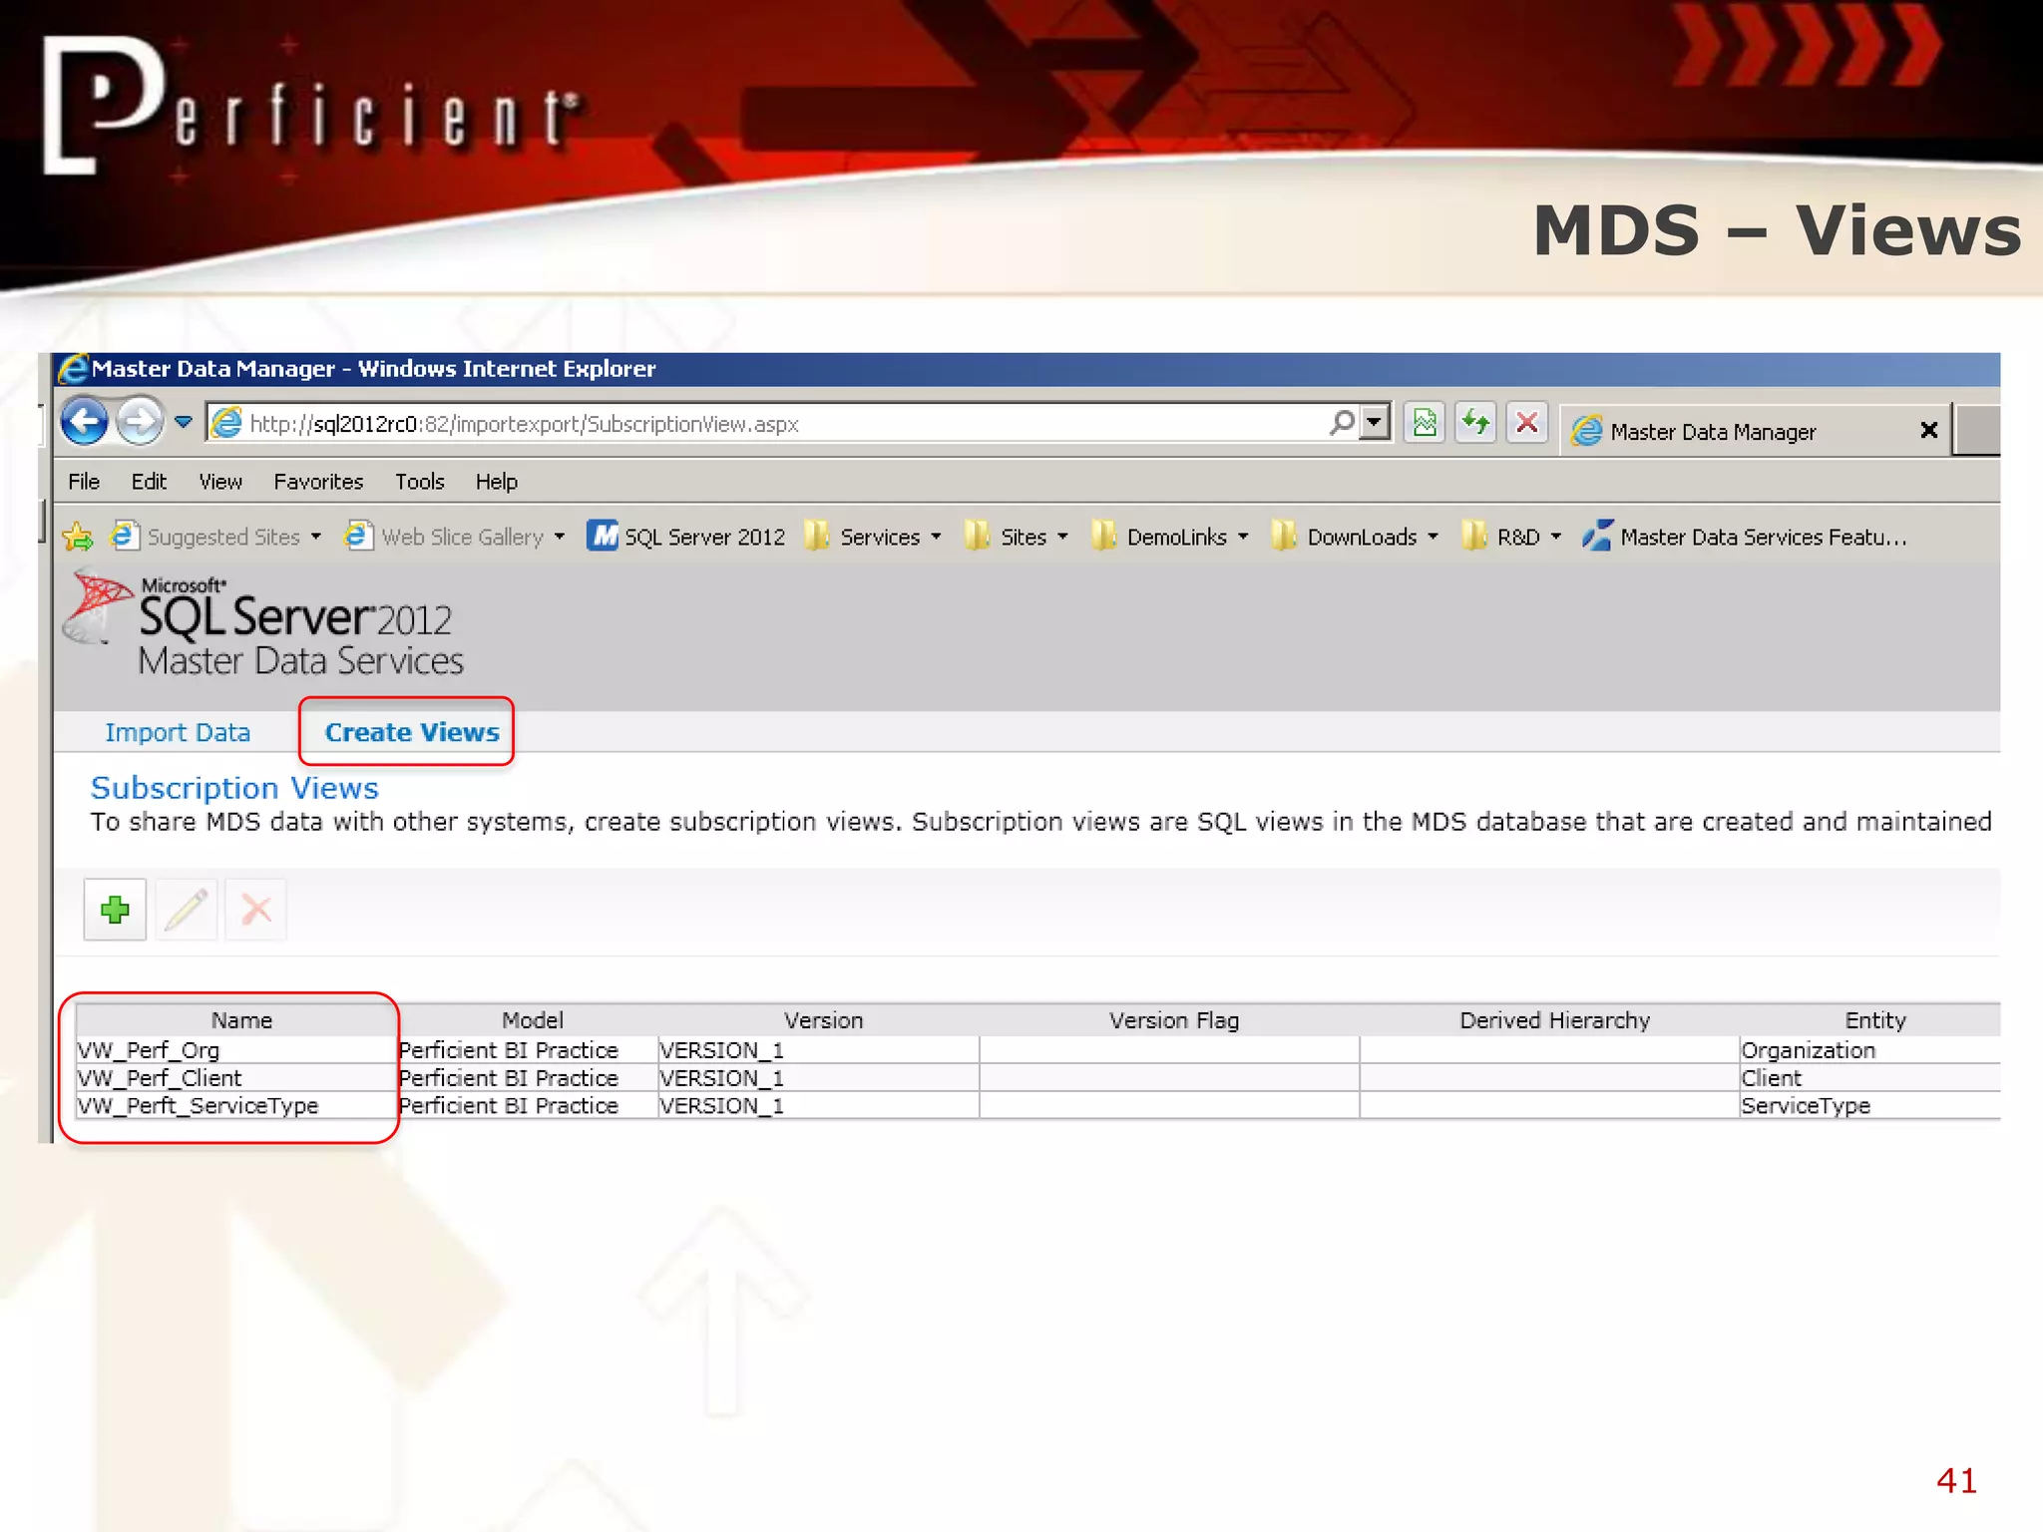Click the browser Forward arrow button
The height and width of the screenshot is (1532, 2043).
pyautogui.click(x=140, y=421)
